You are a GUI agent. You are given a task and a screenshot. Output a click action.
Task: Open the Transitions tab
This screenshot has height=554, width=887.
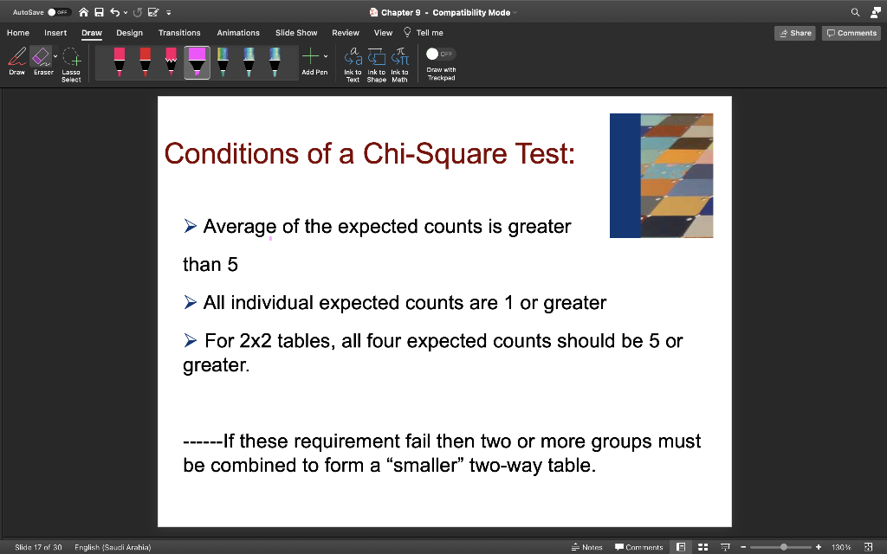(179, 33)
